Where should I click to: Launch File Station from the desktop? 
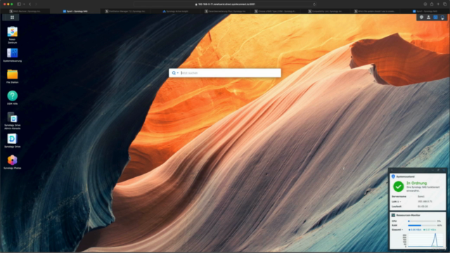click(13, 74)
